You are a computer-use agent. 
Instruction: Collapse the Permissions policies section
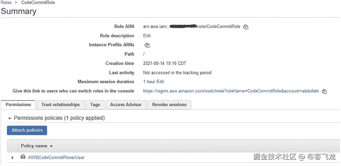tap(10, 118)
